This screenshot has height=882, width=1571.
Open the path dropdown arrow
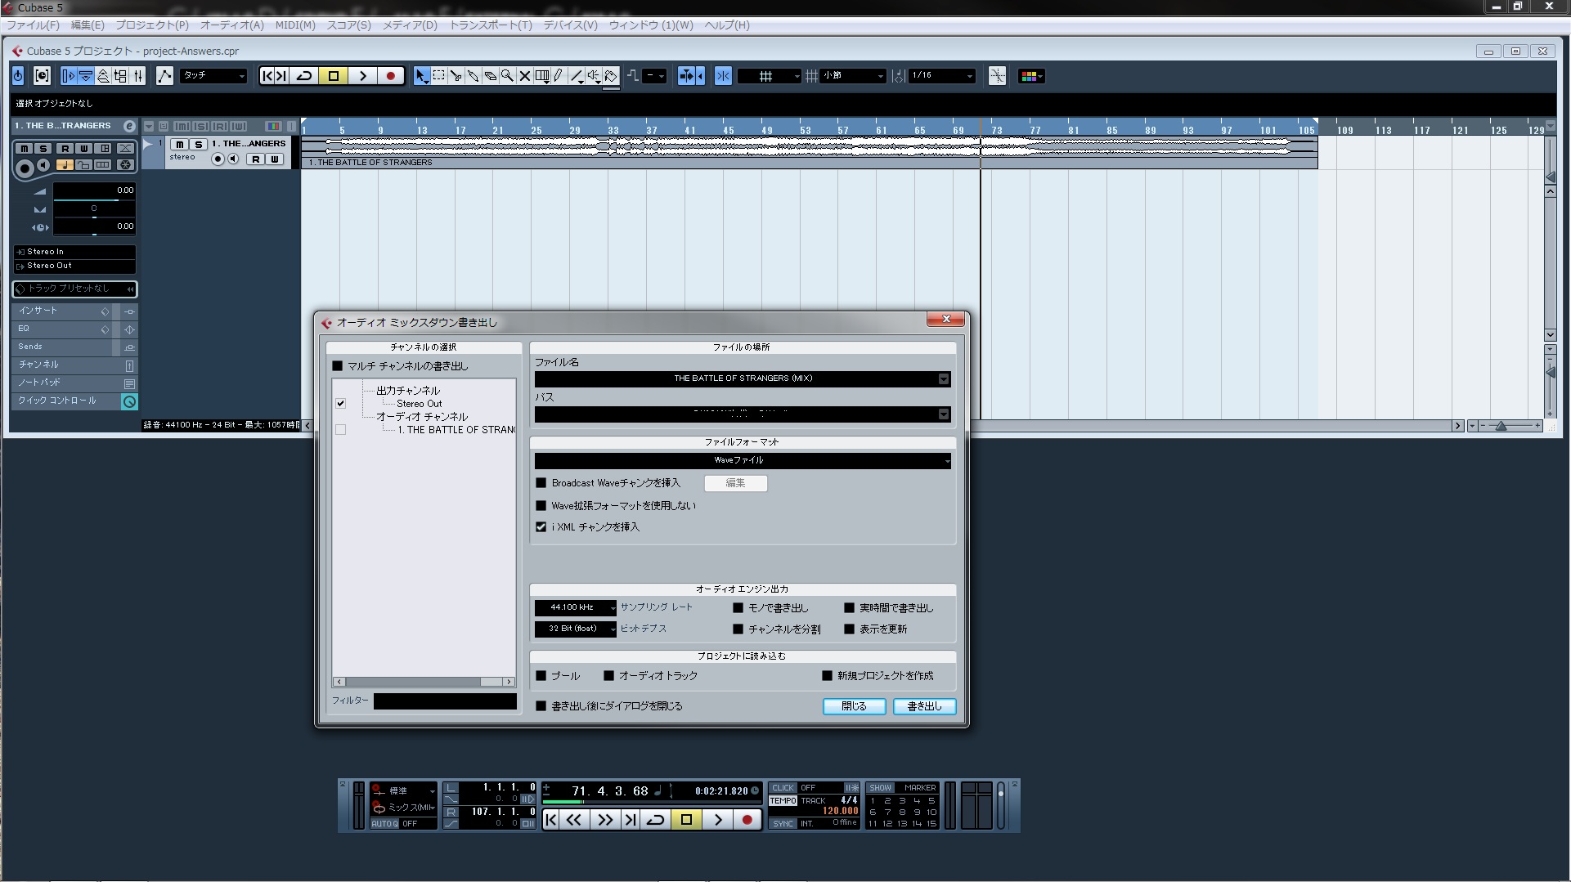point(944,414)
